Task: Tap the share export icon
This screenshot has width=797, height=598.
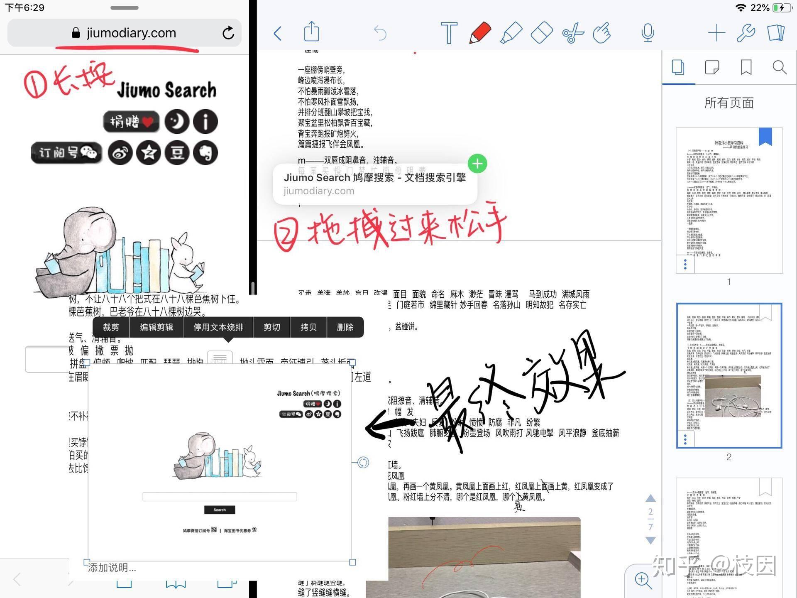Action: (312, 33)
